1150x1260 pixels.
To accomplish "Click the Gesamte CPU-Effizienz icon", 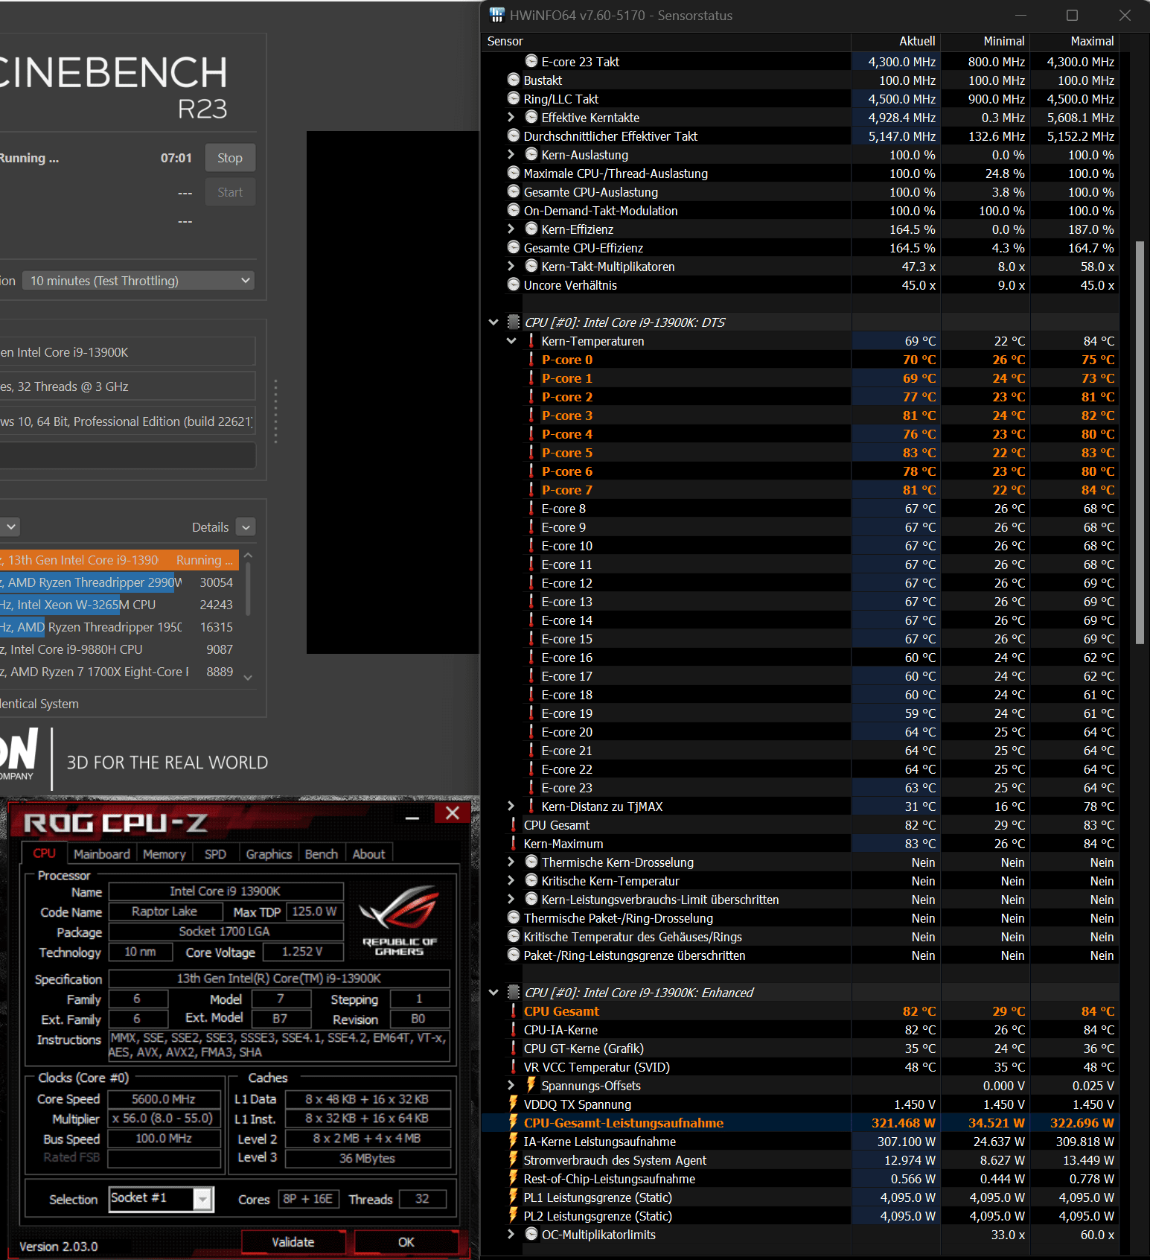I will (514, 247).
